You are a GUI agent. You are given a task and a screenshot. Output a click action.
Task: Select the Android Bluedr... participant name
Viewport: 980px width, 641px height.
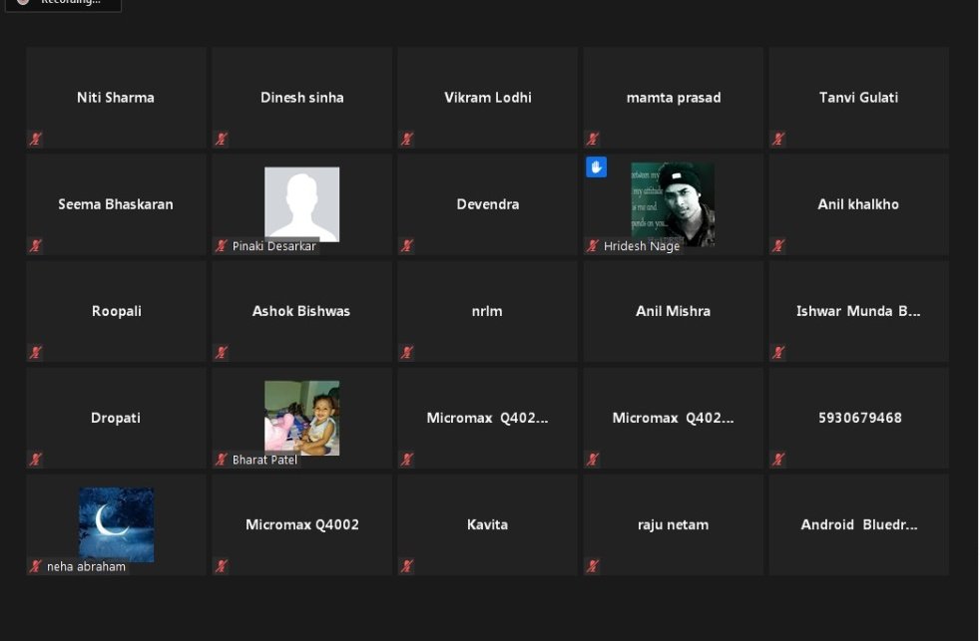pos(859,524)
